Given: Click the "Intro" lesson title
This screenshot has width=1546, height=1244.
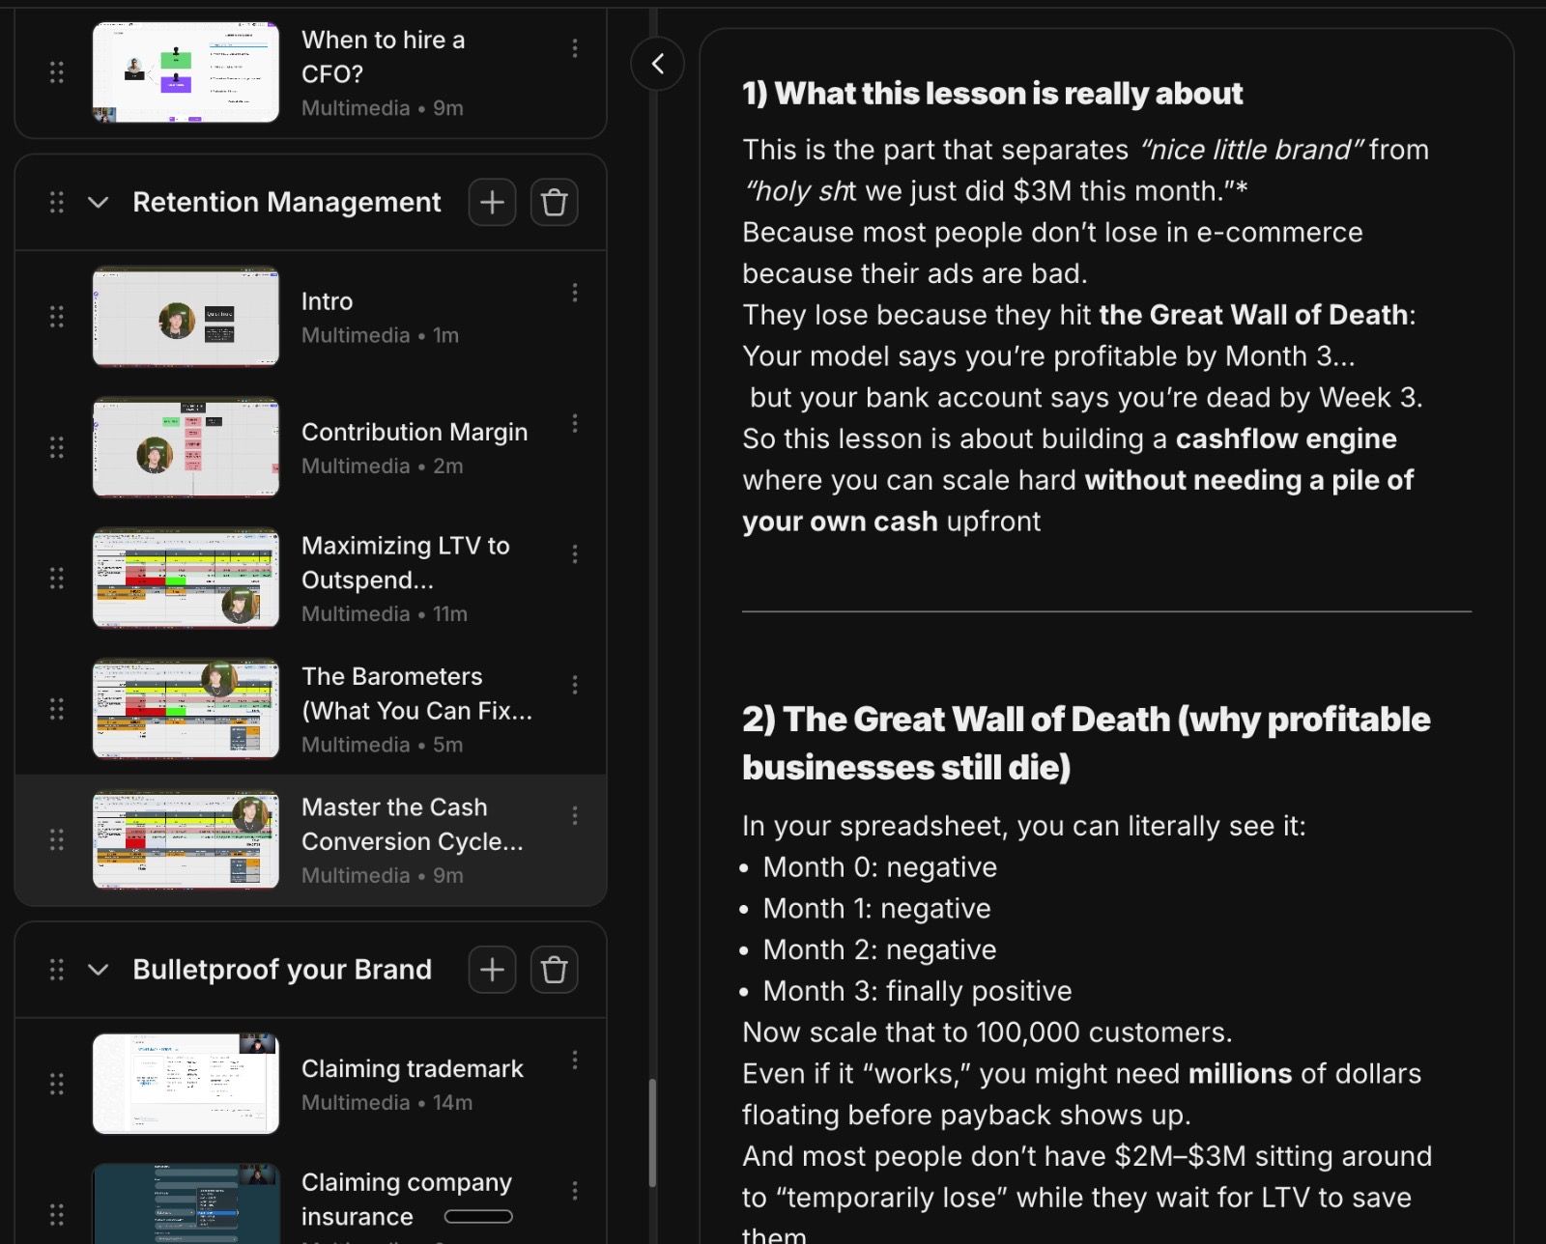Looking at the screenshot, I should 327,301.
